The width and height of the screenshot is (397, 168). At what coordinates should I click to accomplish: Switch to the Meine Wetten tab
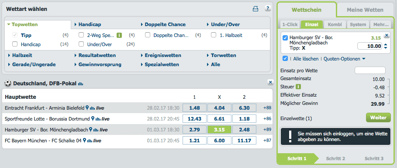[x=365, y=10]
